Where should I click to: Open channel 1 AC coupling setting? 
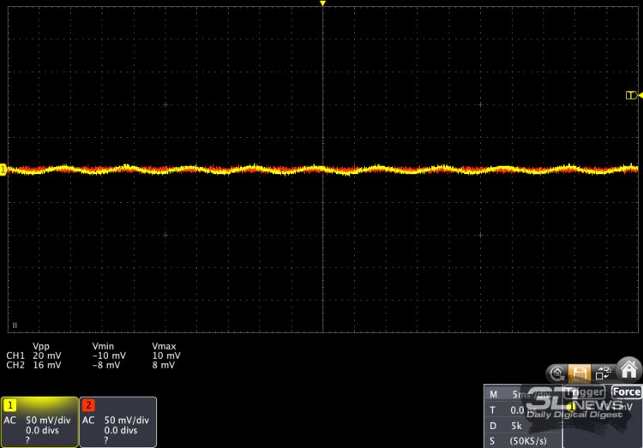pos(9,420)
